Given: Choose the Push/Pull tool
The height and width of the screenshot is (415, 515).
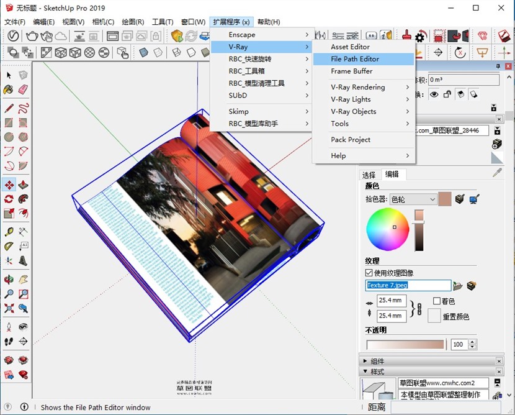Looking at the screenshot, I should click(x=24, y=185).
